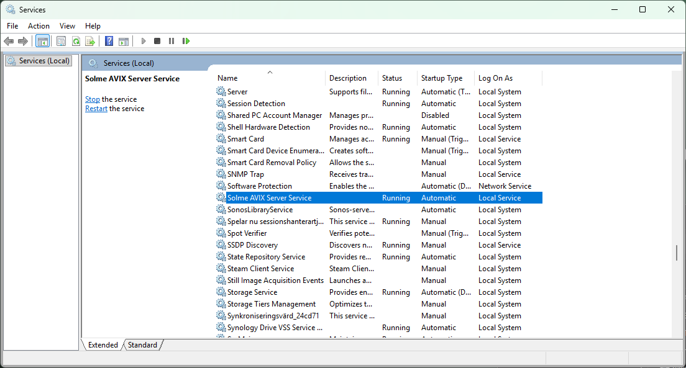Toggle the Show/Hide Action Pane icon
This screenshot has height=368, width=686.
point(124,41)
